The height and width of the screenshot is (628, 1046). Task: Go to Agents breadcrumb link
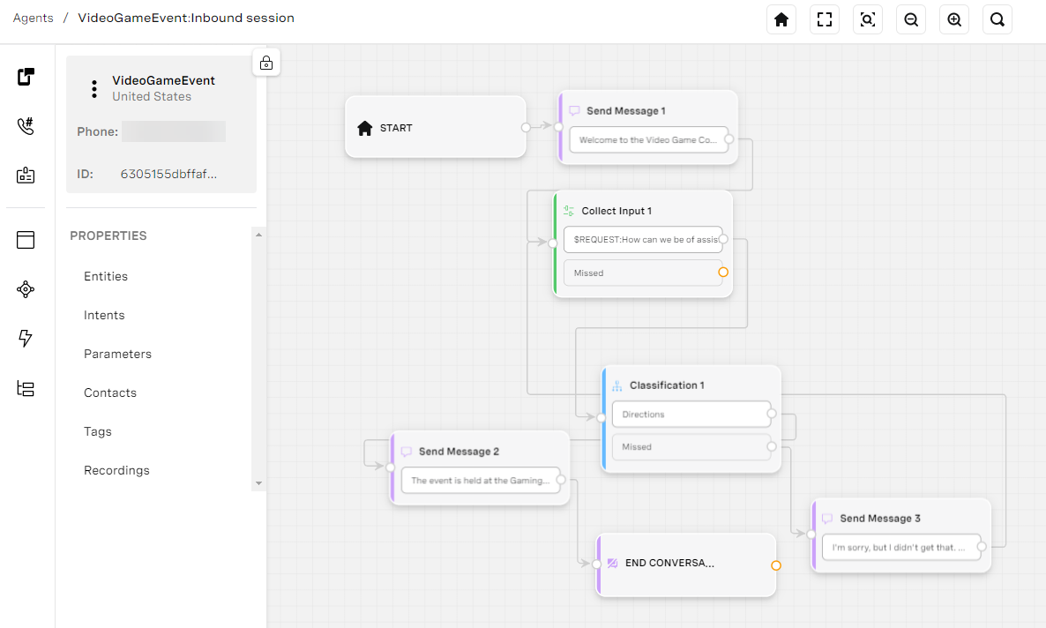pyautogui.click(x=33, y=18)
